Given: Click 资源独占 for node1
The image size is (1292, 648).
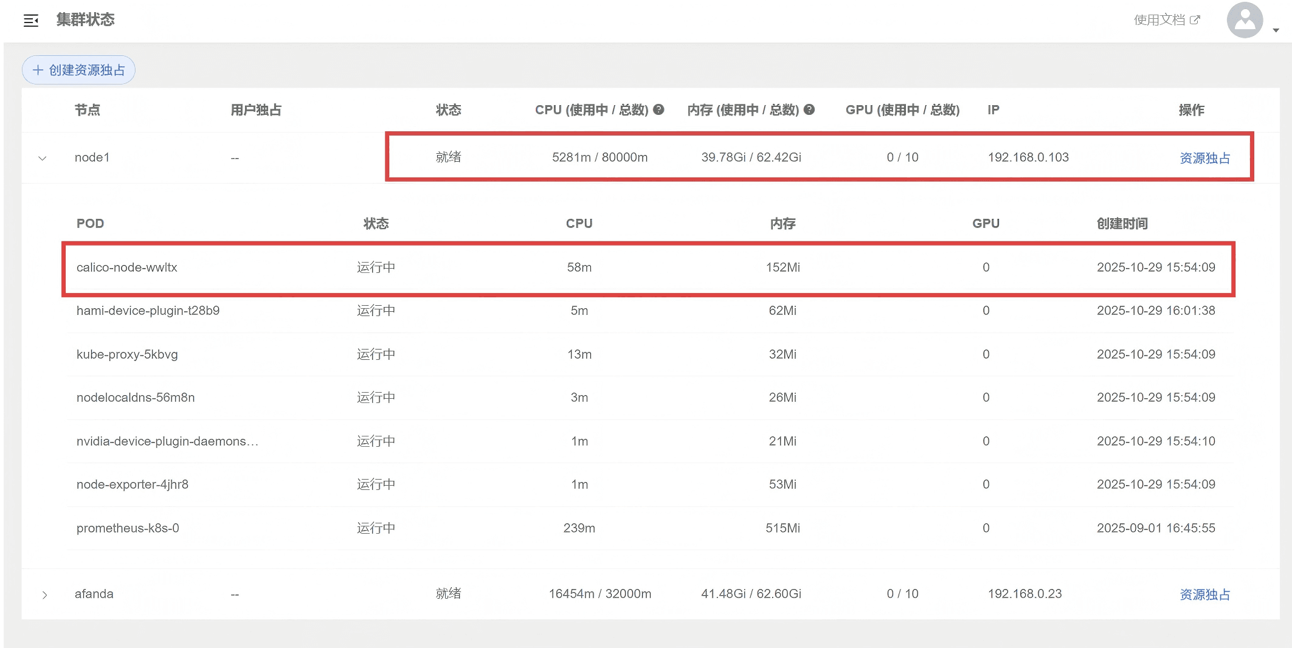Looking at the screenshot, I should click(1204, 158).
